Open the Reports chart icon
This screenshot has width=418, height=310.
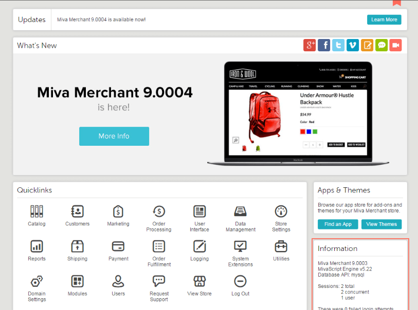[37, 246]
